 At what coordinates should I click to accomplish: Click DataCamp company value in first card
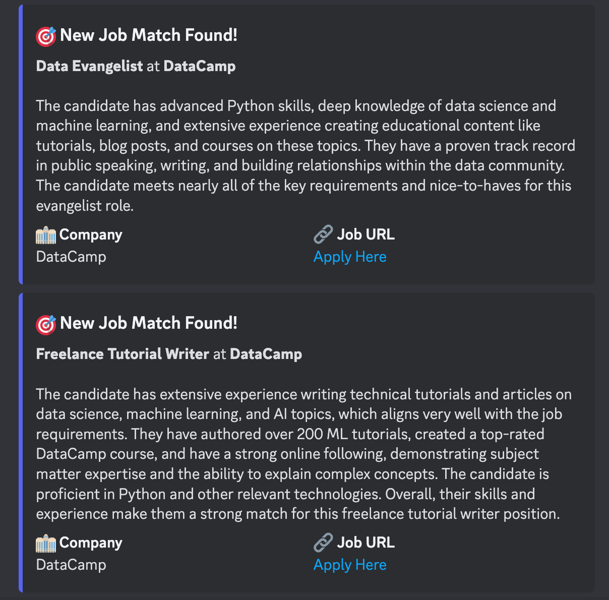tap(71, 257)
